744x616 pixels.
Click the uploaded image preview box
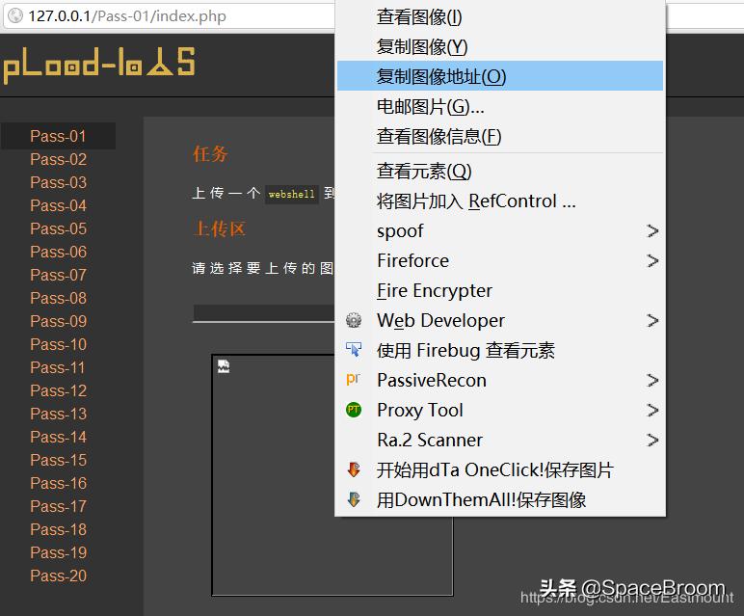332,474
